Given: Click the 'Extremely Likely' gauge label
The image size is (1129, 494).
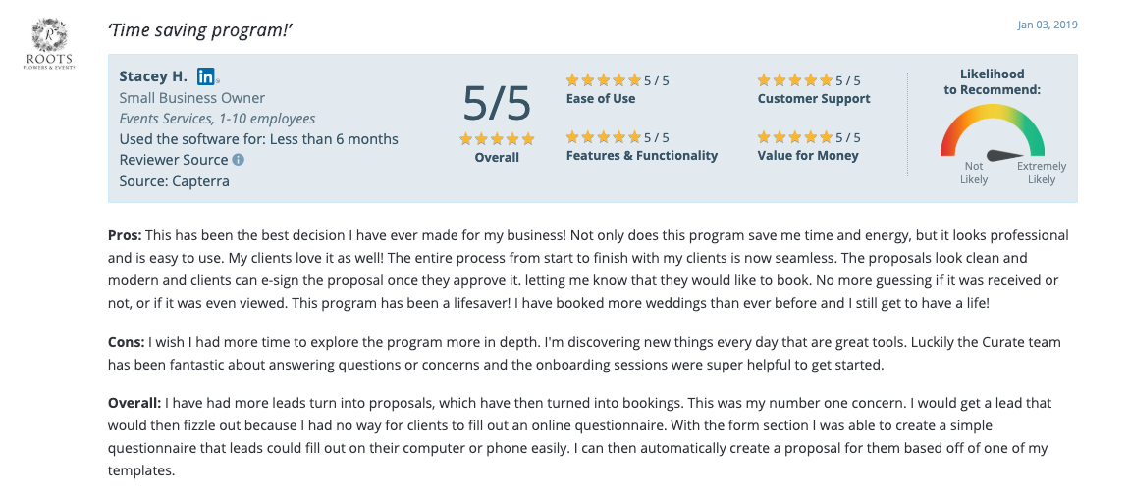Looking at the screenshot, I should (x=1042, y=173).
